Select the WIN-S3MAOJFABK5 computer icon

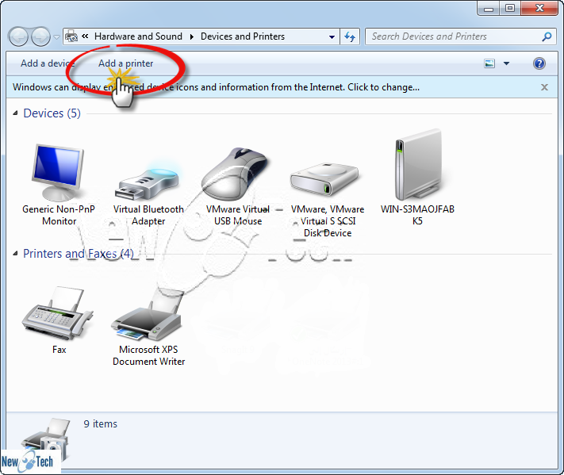coord(418,165)
